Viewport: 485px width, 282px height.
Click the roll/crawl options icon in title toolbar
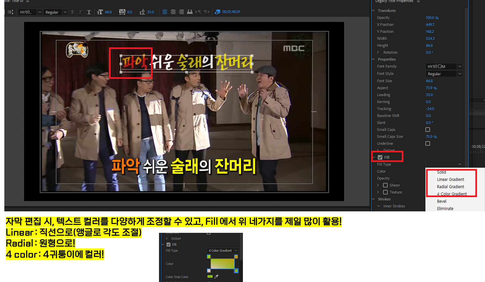coord(11,12)
